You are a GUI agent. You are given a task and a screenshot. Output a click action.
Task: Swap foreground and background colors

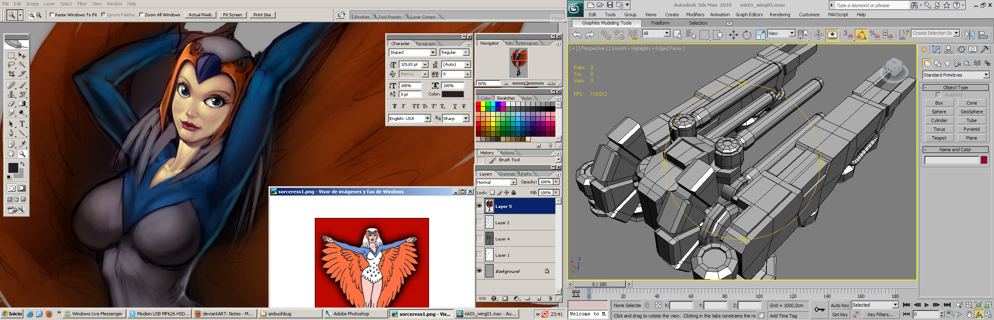[23, 164]
